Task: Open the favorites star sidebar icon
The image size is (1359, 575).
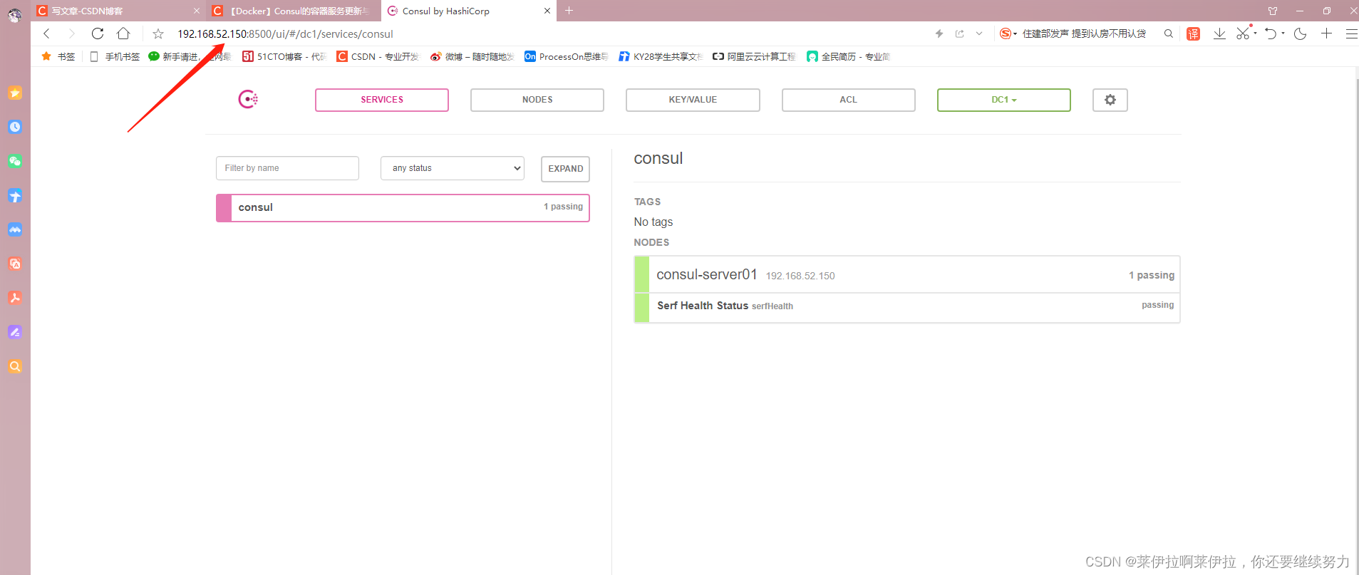Action: point(15,93)
